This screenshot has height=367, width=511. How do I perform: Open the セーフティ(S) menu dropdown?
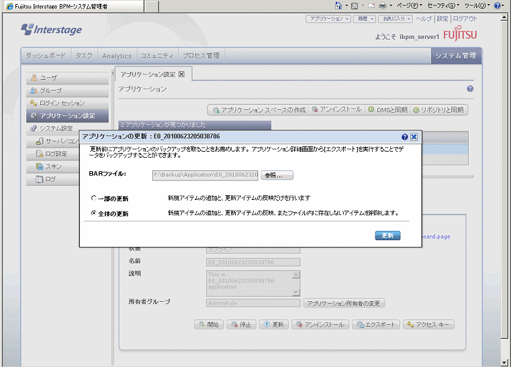click(x=443, y=5)
